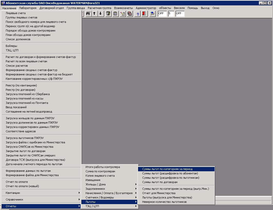Click the binoculars search icon in toolbar
The height and width of the screenshot is (210, 273).
click(x=88, y=14)
